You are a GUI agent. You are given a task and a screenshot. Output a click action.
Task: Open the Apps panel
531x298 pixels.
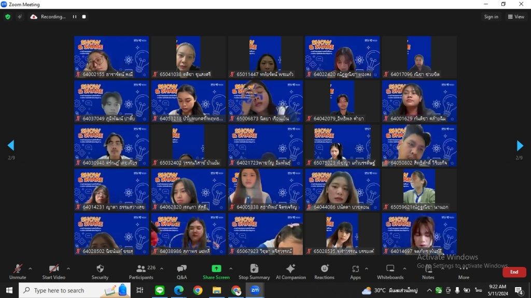[355, 272]
